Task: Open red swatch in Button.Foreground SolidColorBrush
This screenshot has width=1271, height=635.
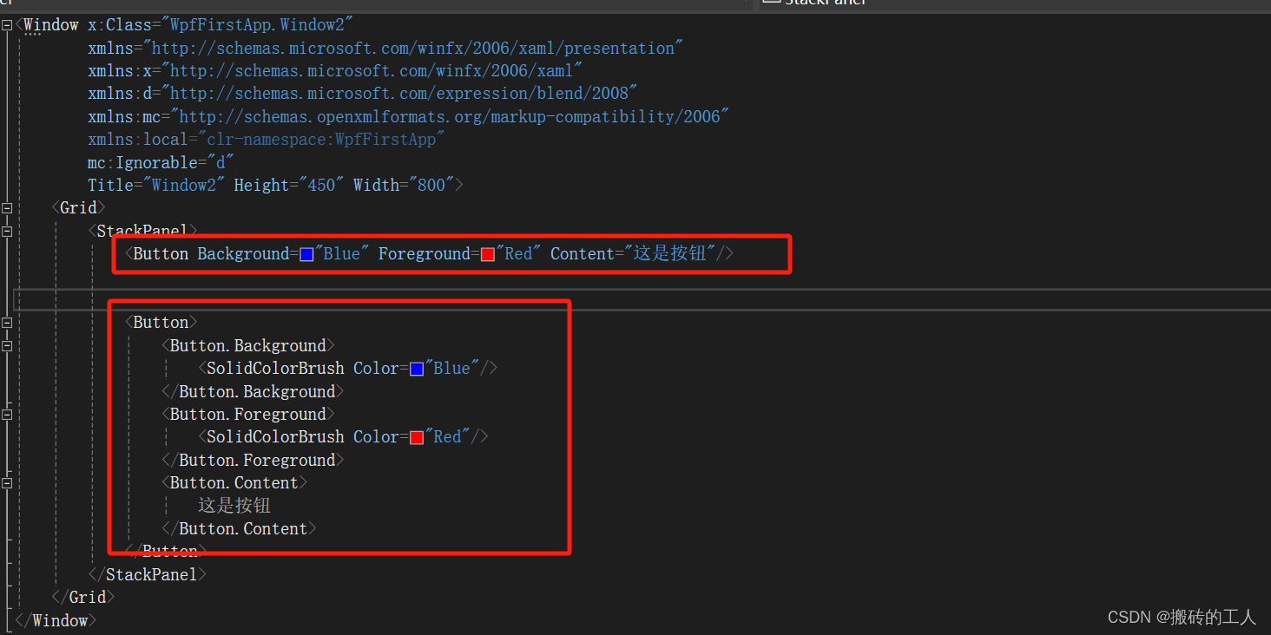Action: click(417, 437)
